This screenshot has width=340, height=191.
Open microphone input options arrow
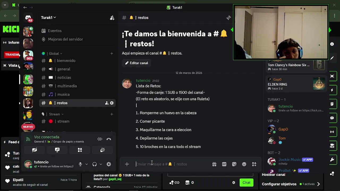86,164
